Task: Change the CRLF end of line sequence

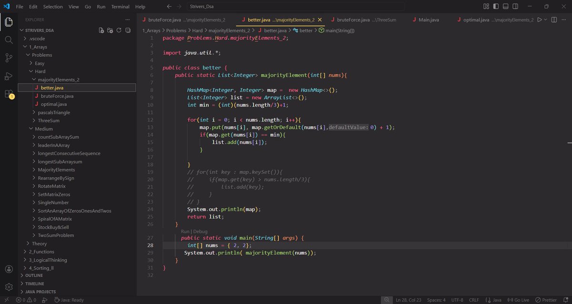Action: point(474,300)
